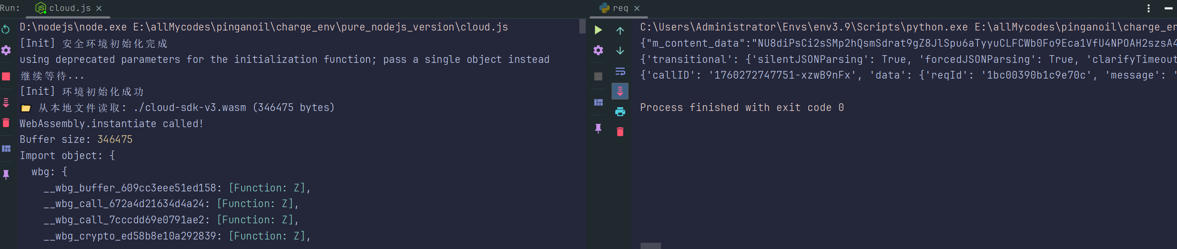Screen dimensions: 1177x249
Task: Jump down the stack trace in req console
Action: point(620,50)
